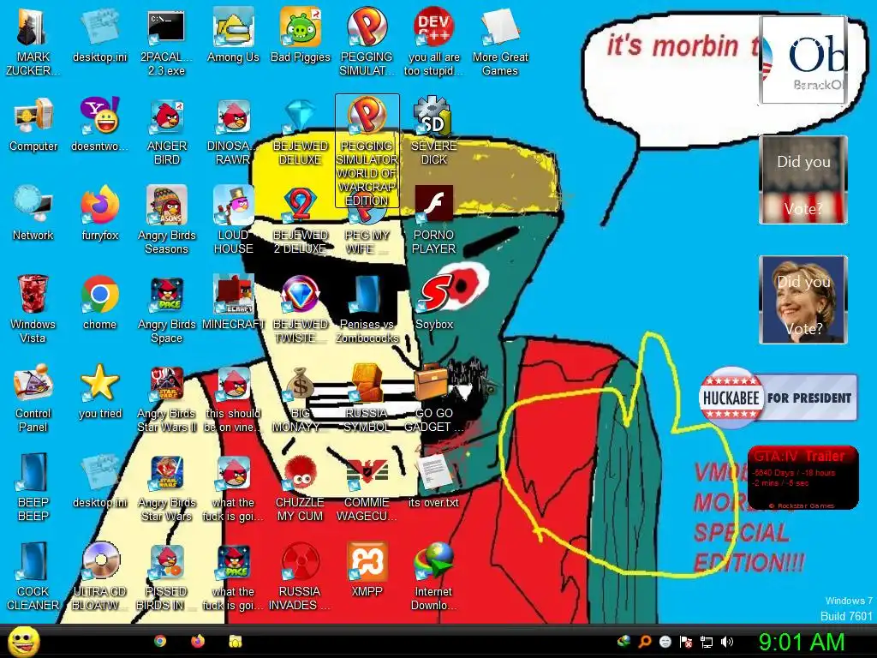Open the smiley-face Start button
Screen dimensions: 877x658
point(23,641)
